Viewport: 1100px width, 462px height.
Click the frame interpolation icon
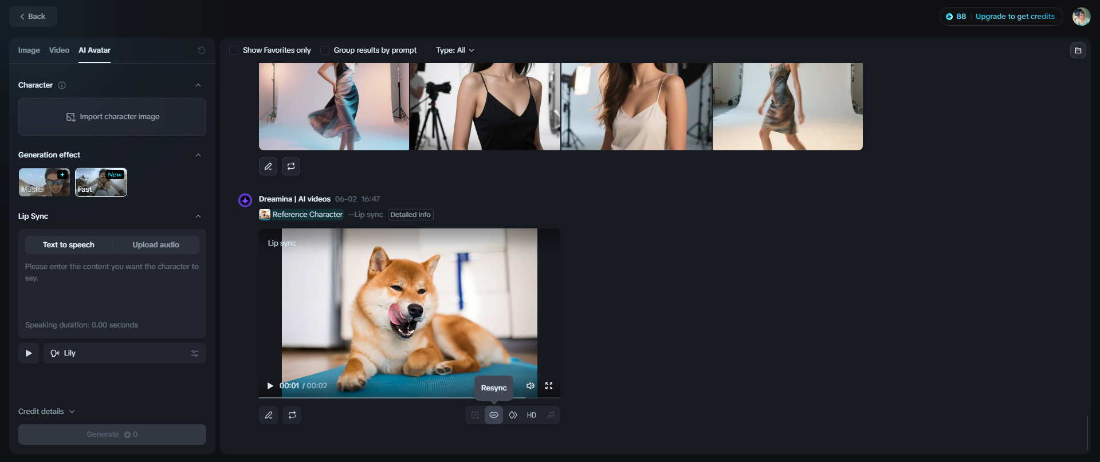click(513, 415)
